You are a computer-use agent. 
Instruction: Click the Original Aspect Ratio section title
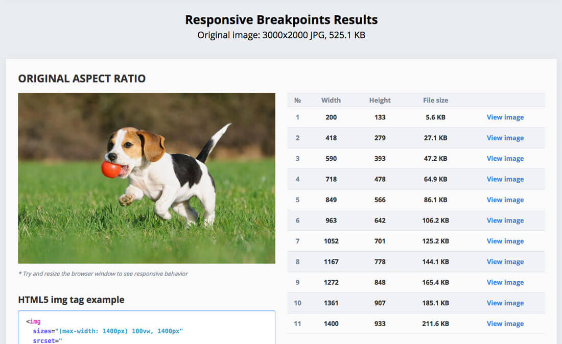click(82, 79)
